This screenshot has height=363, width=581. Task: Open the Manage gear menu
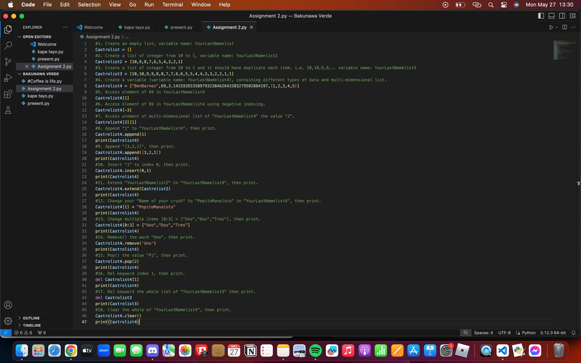[x=8, y=320]
